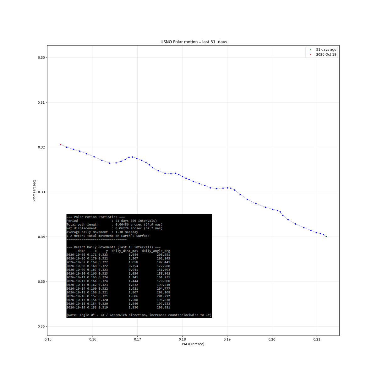Click the 'Total path length' statistics line
This screenshot has width=377, height=377.
click(114, 224)
